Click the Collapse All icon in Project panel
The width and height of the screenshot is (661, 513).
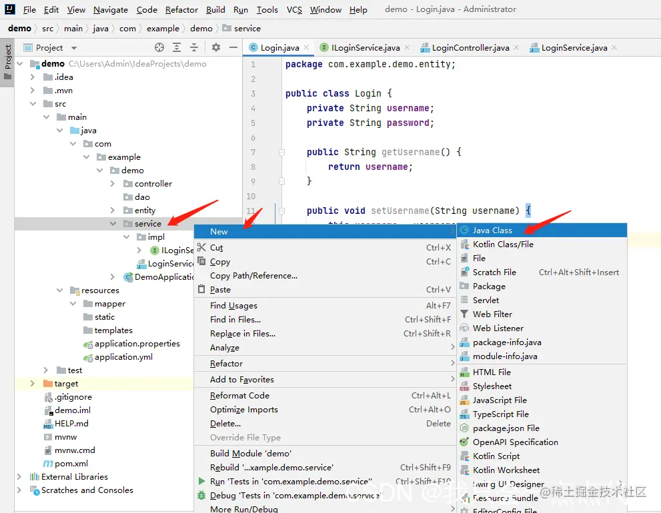tap(194, 47)
